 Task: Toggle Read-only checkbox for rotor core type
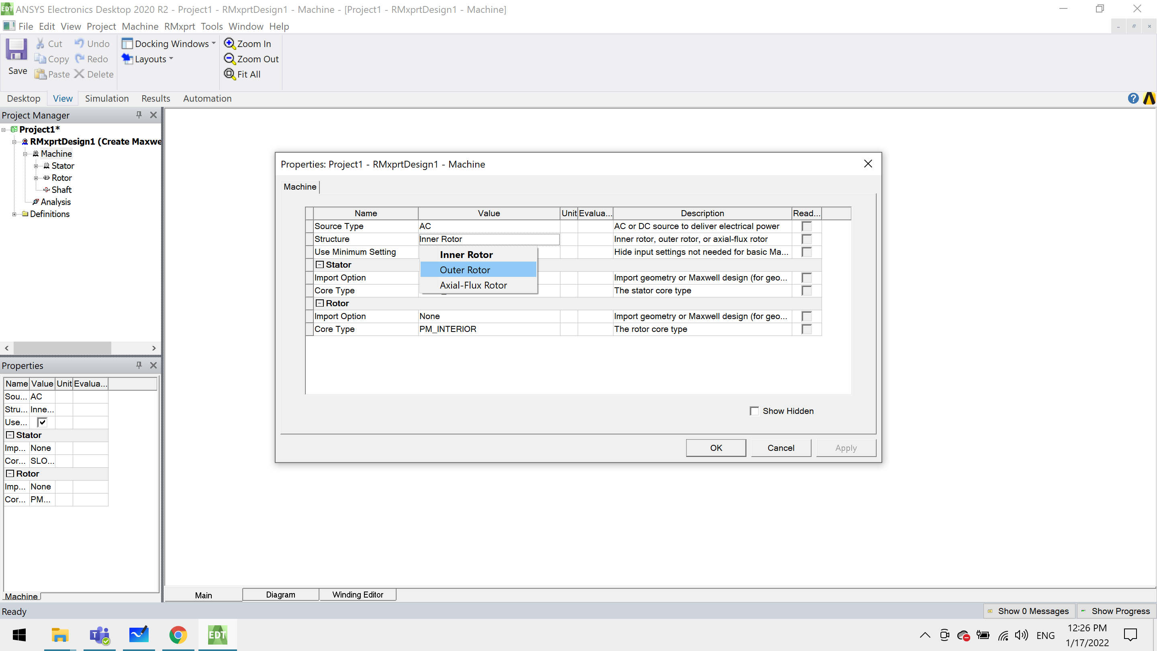coord(807,330)
